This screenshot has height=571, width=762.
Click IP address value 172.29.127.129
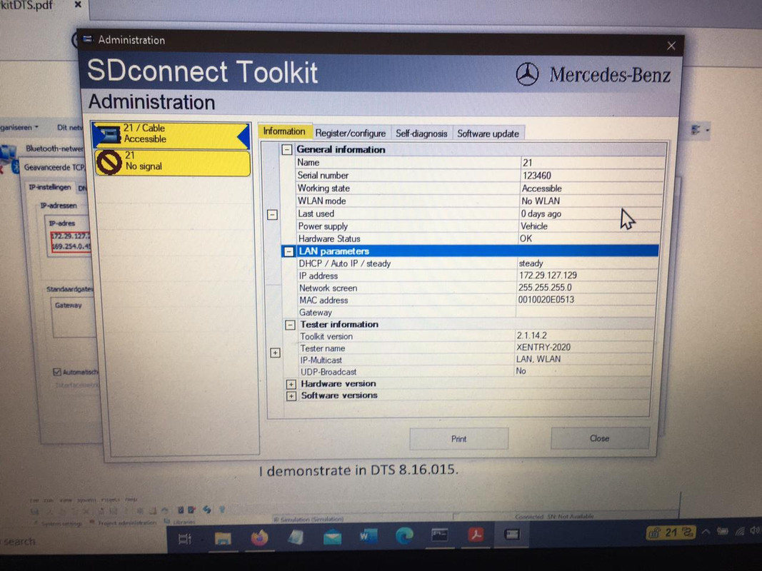pos(548,276)
